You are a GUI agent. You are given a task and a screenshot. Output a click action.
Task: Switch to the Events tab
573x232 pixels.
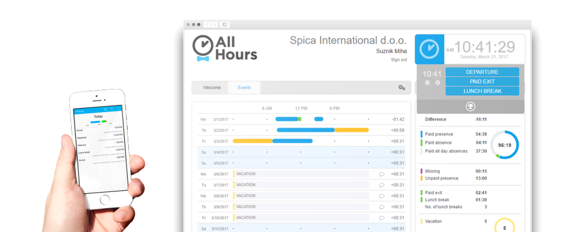point(244,88)
